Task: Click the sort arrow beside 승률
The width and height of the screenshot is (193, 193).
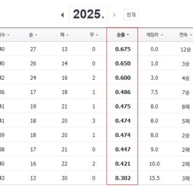Action: pos(128,35)
